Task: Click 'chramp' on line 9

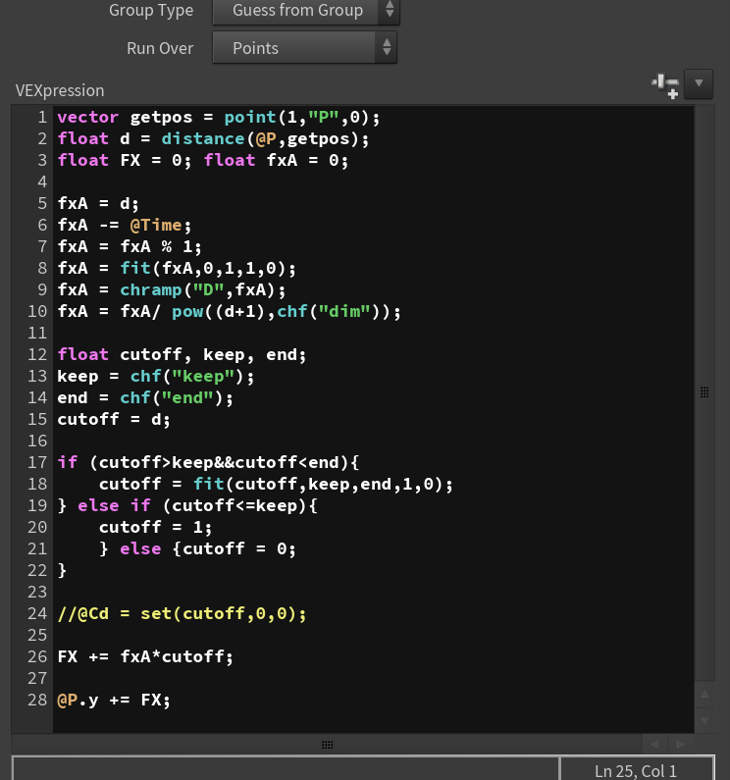Action: [x=151, y=290]
